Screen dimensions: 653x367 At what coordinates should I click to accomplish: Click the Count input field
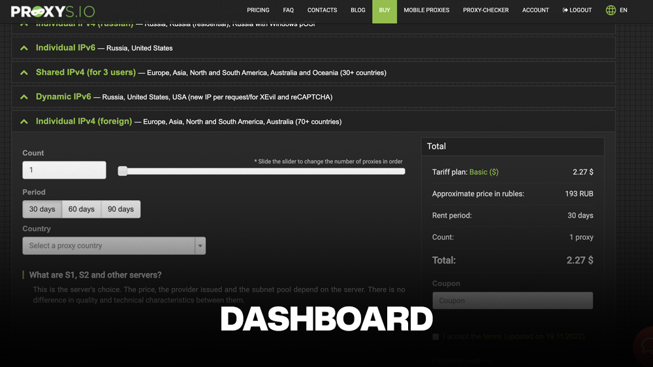pos(64,170)
